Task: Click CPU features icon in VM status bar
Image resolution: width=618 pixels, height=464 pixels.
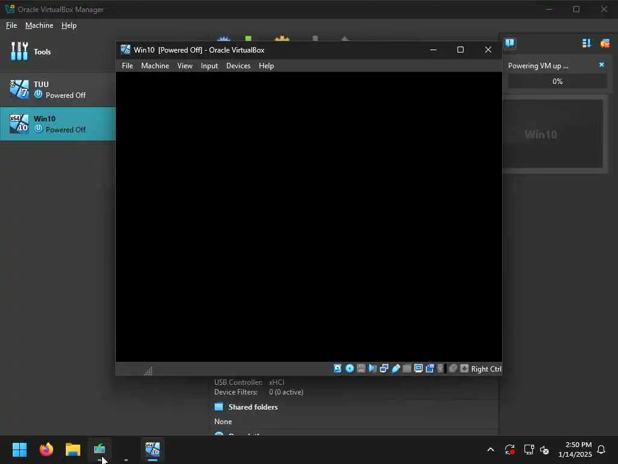Action: click(441, 369)
